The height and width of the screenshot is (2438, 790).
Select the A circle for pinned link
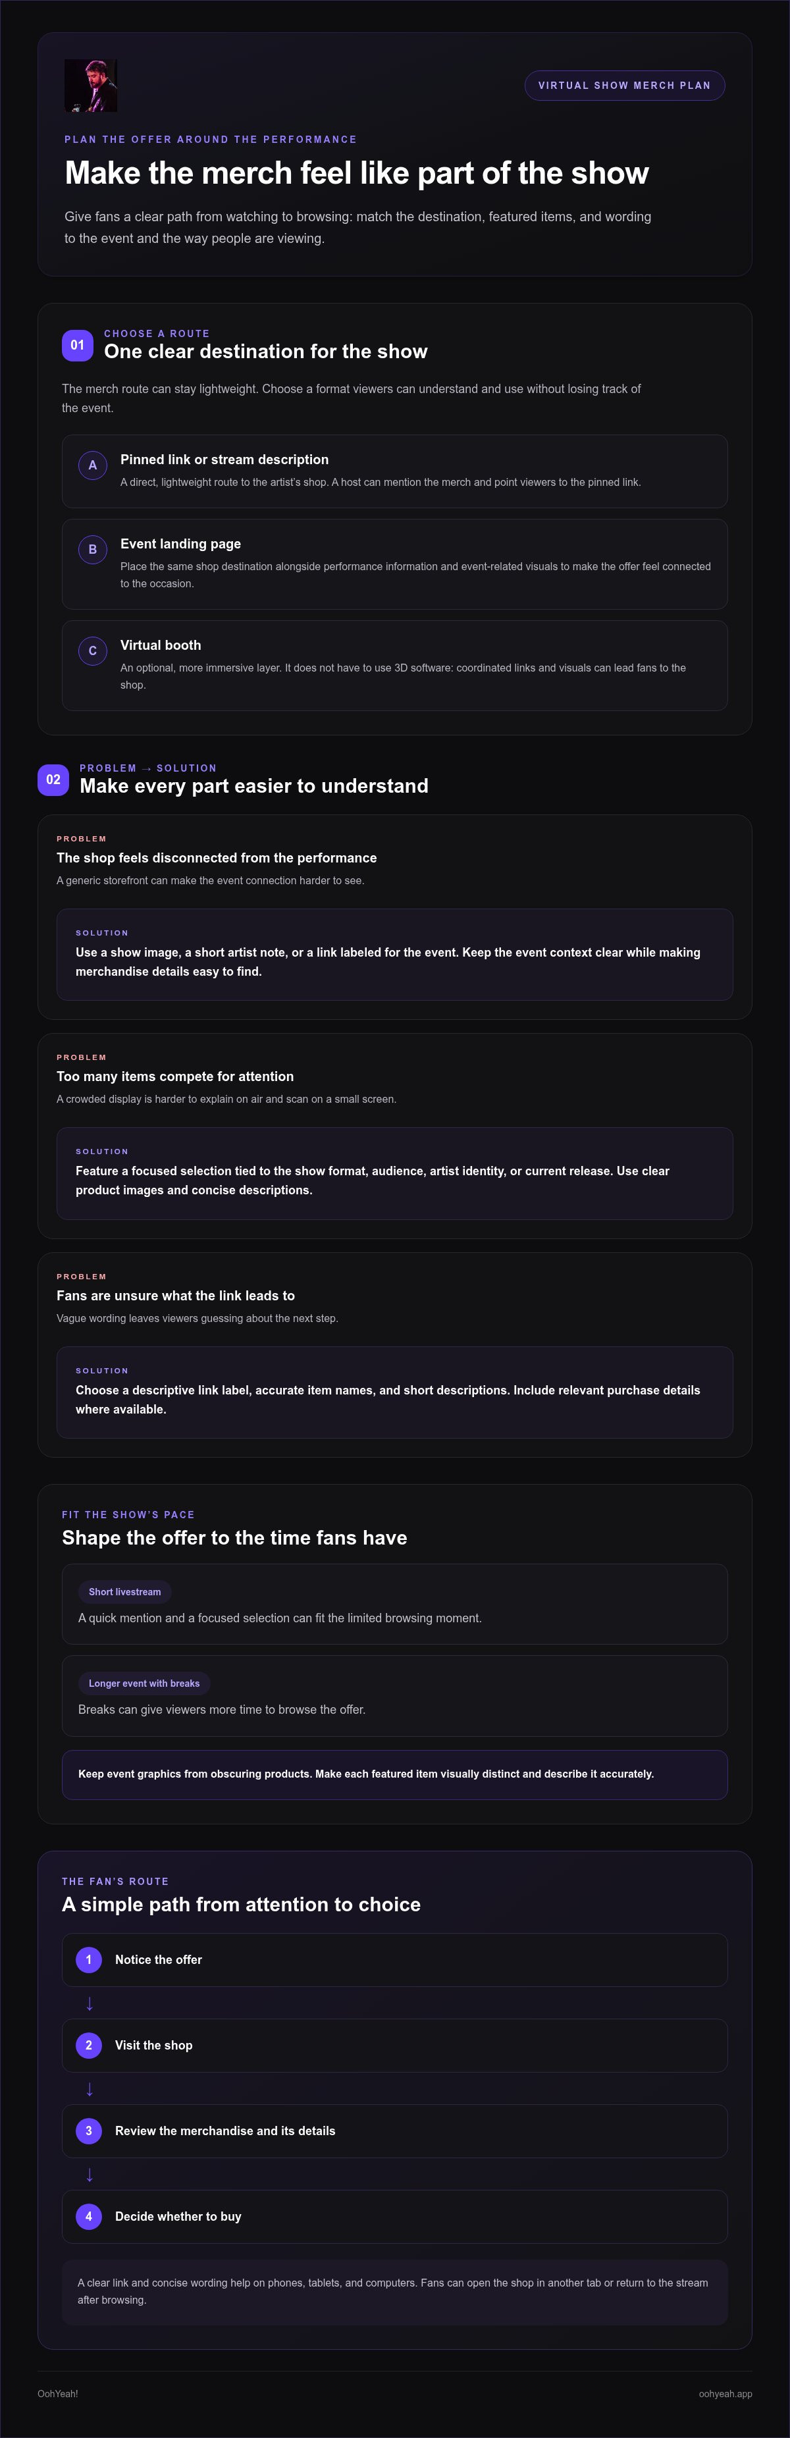point(93,465)
